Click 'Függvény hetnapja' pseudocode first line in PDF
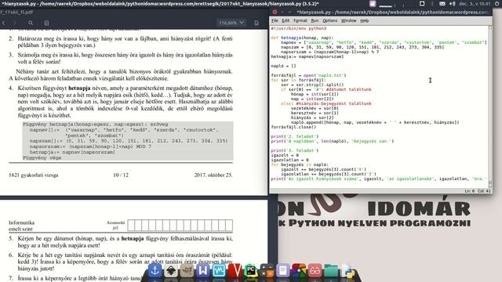Viewport: 502px width, 282px height. coord(96,125)
